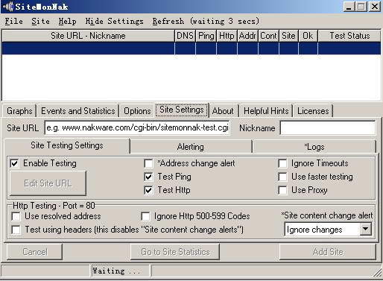Click the Cancel button

click(35, 252)
